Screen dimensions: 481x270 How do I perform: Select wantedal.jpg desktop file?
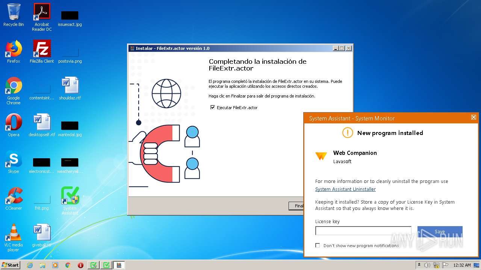(x=70, y=129)
